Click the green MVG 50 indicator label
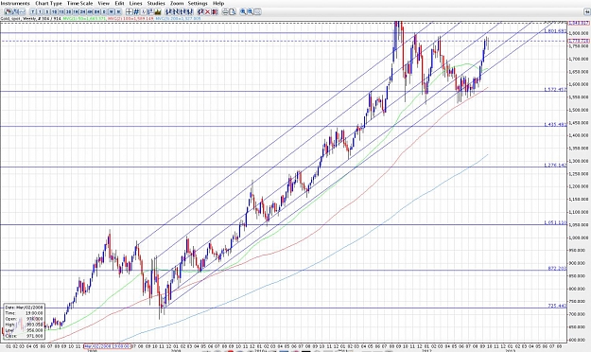The width and height of the screenshot is (591, 352). click(x=84, y=18)
